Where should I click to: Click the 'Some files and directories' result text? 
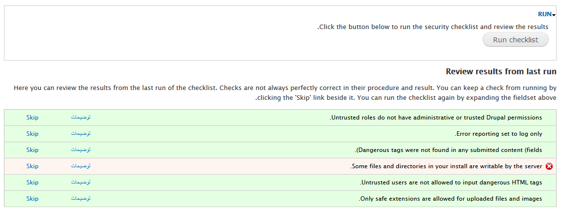(447, 166)
